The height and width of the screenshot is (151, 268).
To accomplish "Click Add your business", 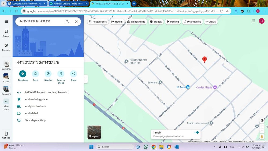I will 48,106.
